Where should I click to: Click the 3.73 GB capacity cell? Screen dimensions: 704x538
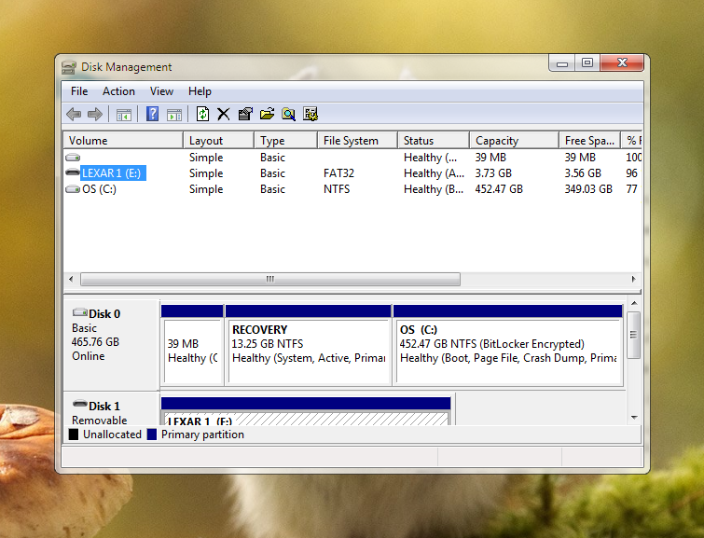[493, 173]
